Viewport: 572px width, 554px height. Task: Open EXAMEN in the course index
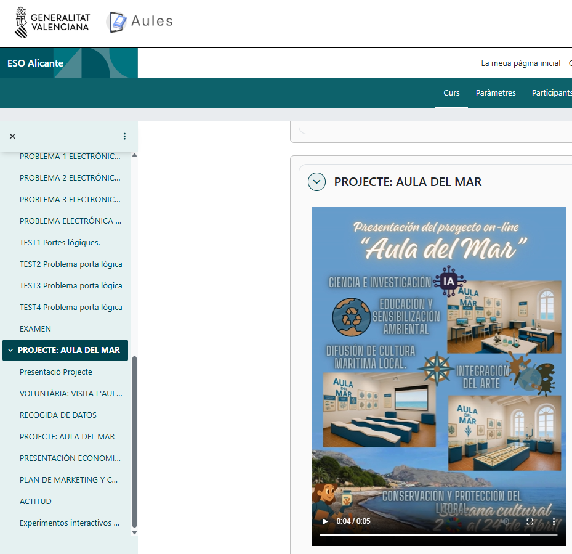[35, 328]
